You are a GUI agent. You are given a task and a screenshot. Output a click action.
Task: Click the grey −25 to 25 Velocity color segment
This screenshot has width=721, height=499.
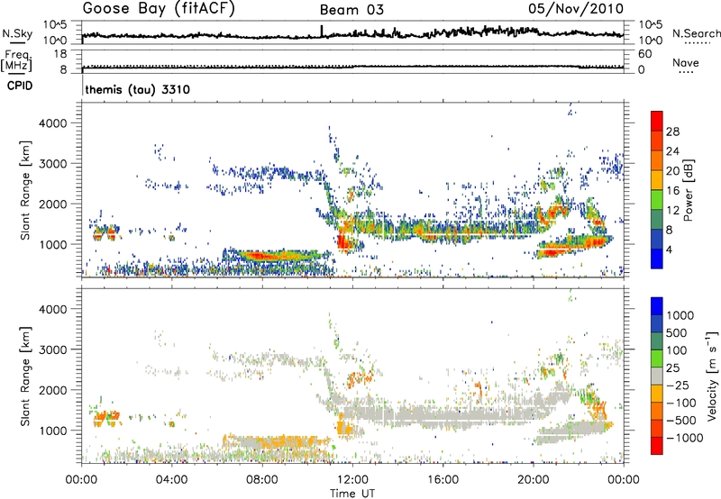(657, 376)
